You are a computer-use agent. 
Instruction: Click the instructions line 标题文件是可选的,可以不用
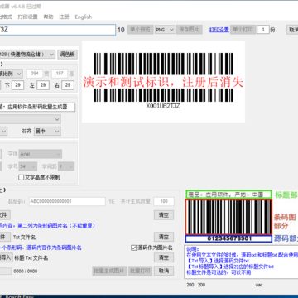pos(219,272)
